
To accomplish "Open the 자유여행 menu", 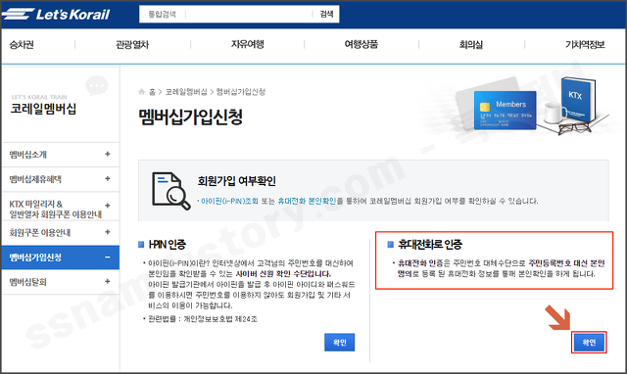I will coord(248,44).
